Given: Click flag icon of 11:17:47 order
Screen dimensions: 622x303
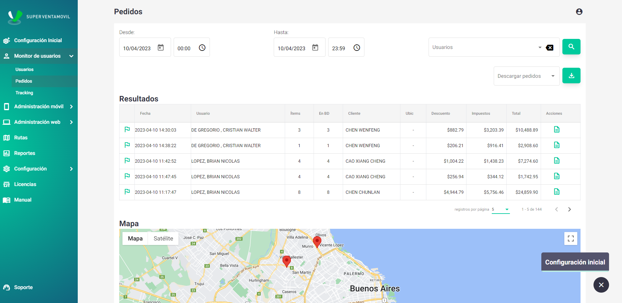Looking at the screenshot, I should click(x=127, y=192).
